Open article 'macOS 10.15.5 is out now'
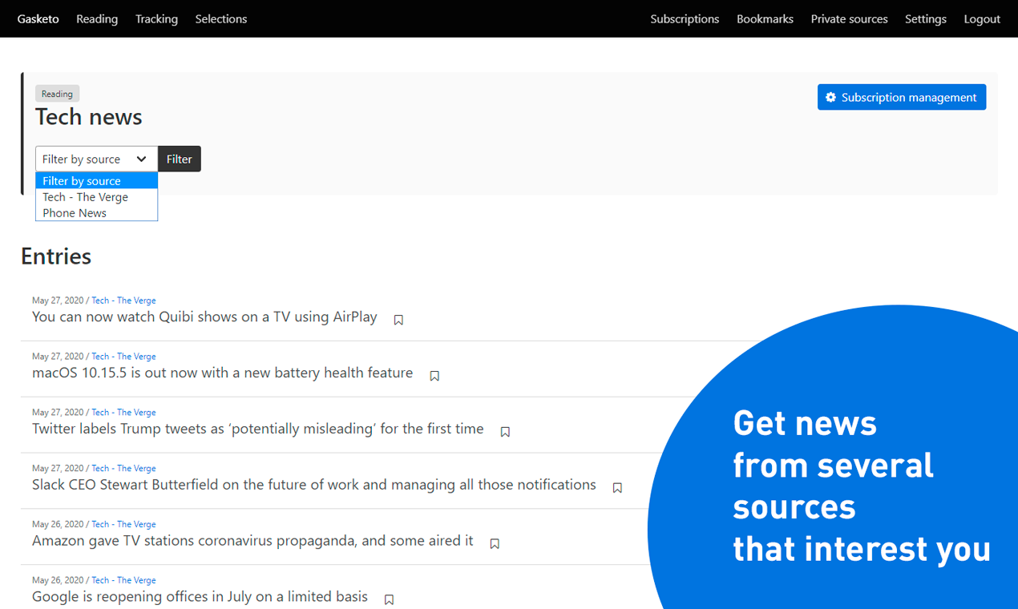This screenshot has height=609, width=1018. tap(223, 373)
